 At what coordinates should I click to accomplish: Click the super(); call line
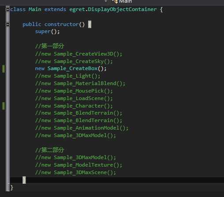[47, 32]
